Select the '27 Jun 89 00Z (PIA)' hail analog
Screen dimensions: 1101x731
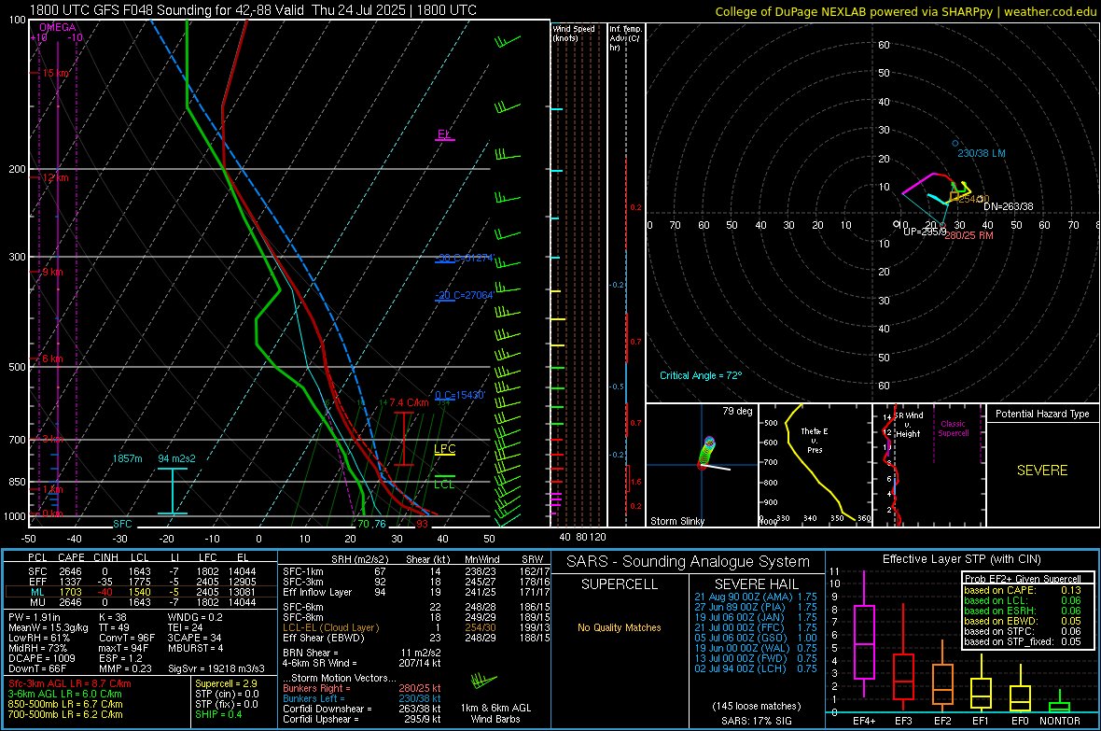click(756, 607)
